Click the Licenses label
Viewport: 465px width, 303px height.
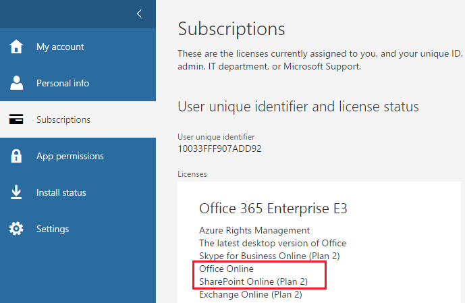tap(192, 173)
